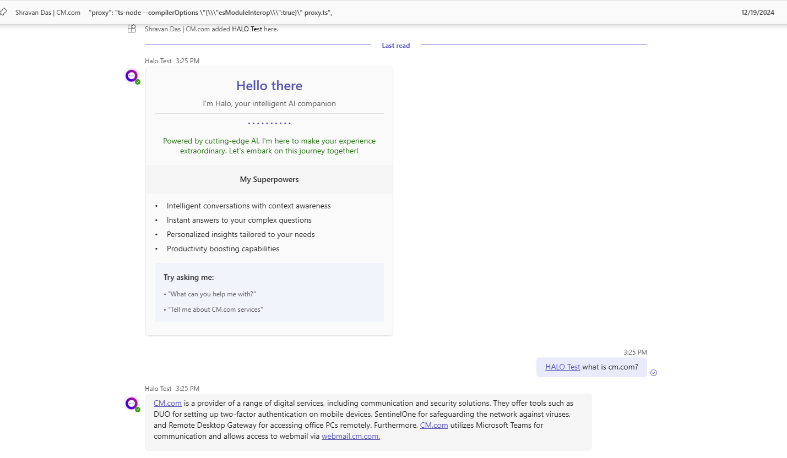Click the first CM.com link in the answer
Viewport: 787px width, 458px height.
[x=167, y=403]
